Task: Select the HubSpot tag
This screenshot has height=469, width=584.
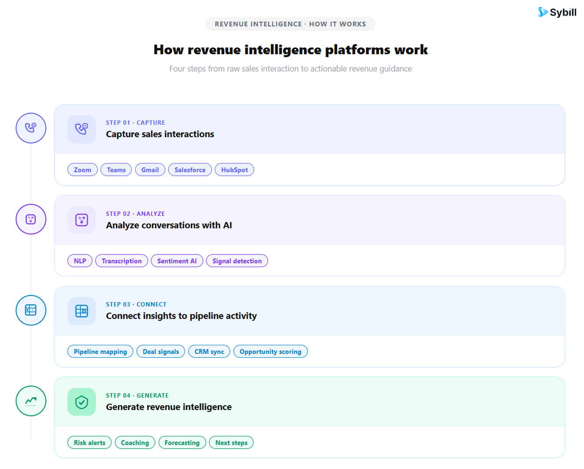Action: coord(234,170)
